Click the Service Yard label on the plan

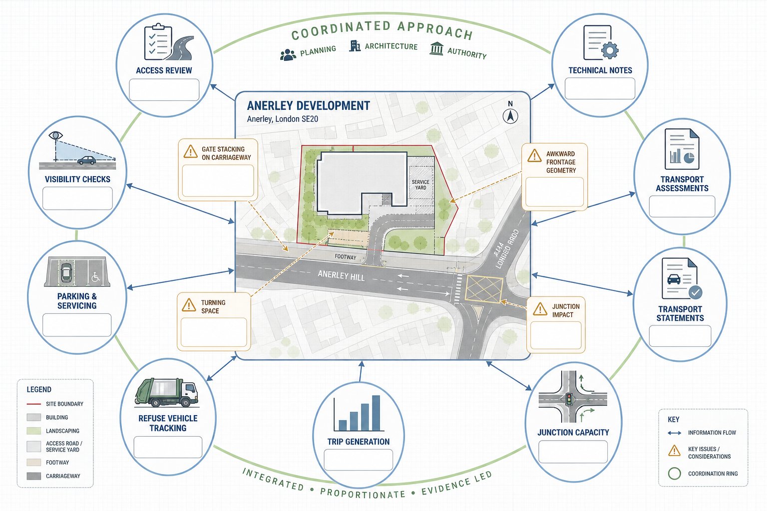pyautogui.click(x=420, y=185)
